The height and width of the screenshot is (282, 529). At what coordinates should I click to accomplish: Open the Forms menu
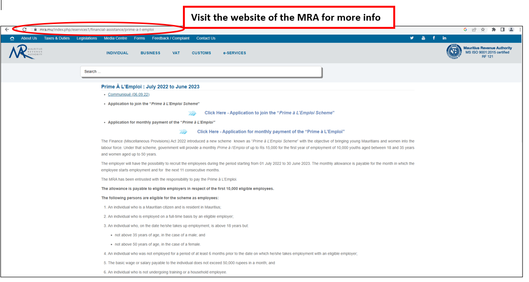click(x=139, y=38)
